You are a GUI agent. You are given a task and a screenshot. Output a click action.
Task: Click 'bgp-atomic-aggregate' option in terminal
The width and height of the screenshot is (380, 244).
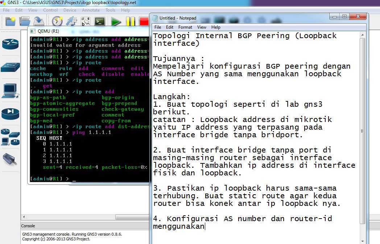(x=62, y=103)
